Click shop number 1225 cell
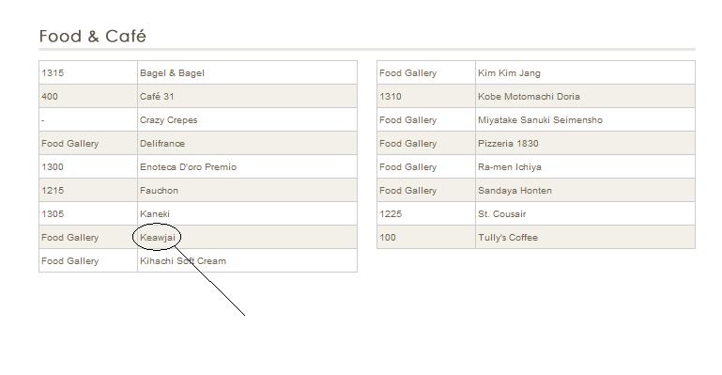This screenshot has height=375, width=722. coord(426,213)
